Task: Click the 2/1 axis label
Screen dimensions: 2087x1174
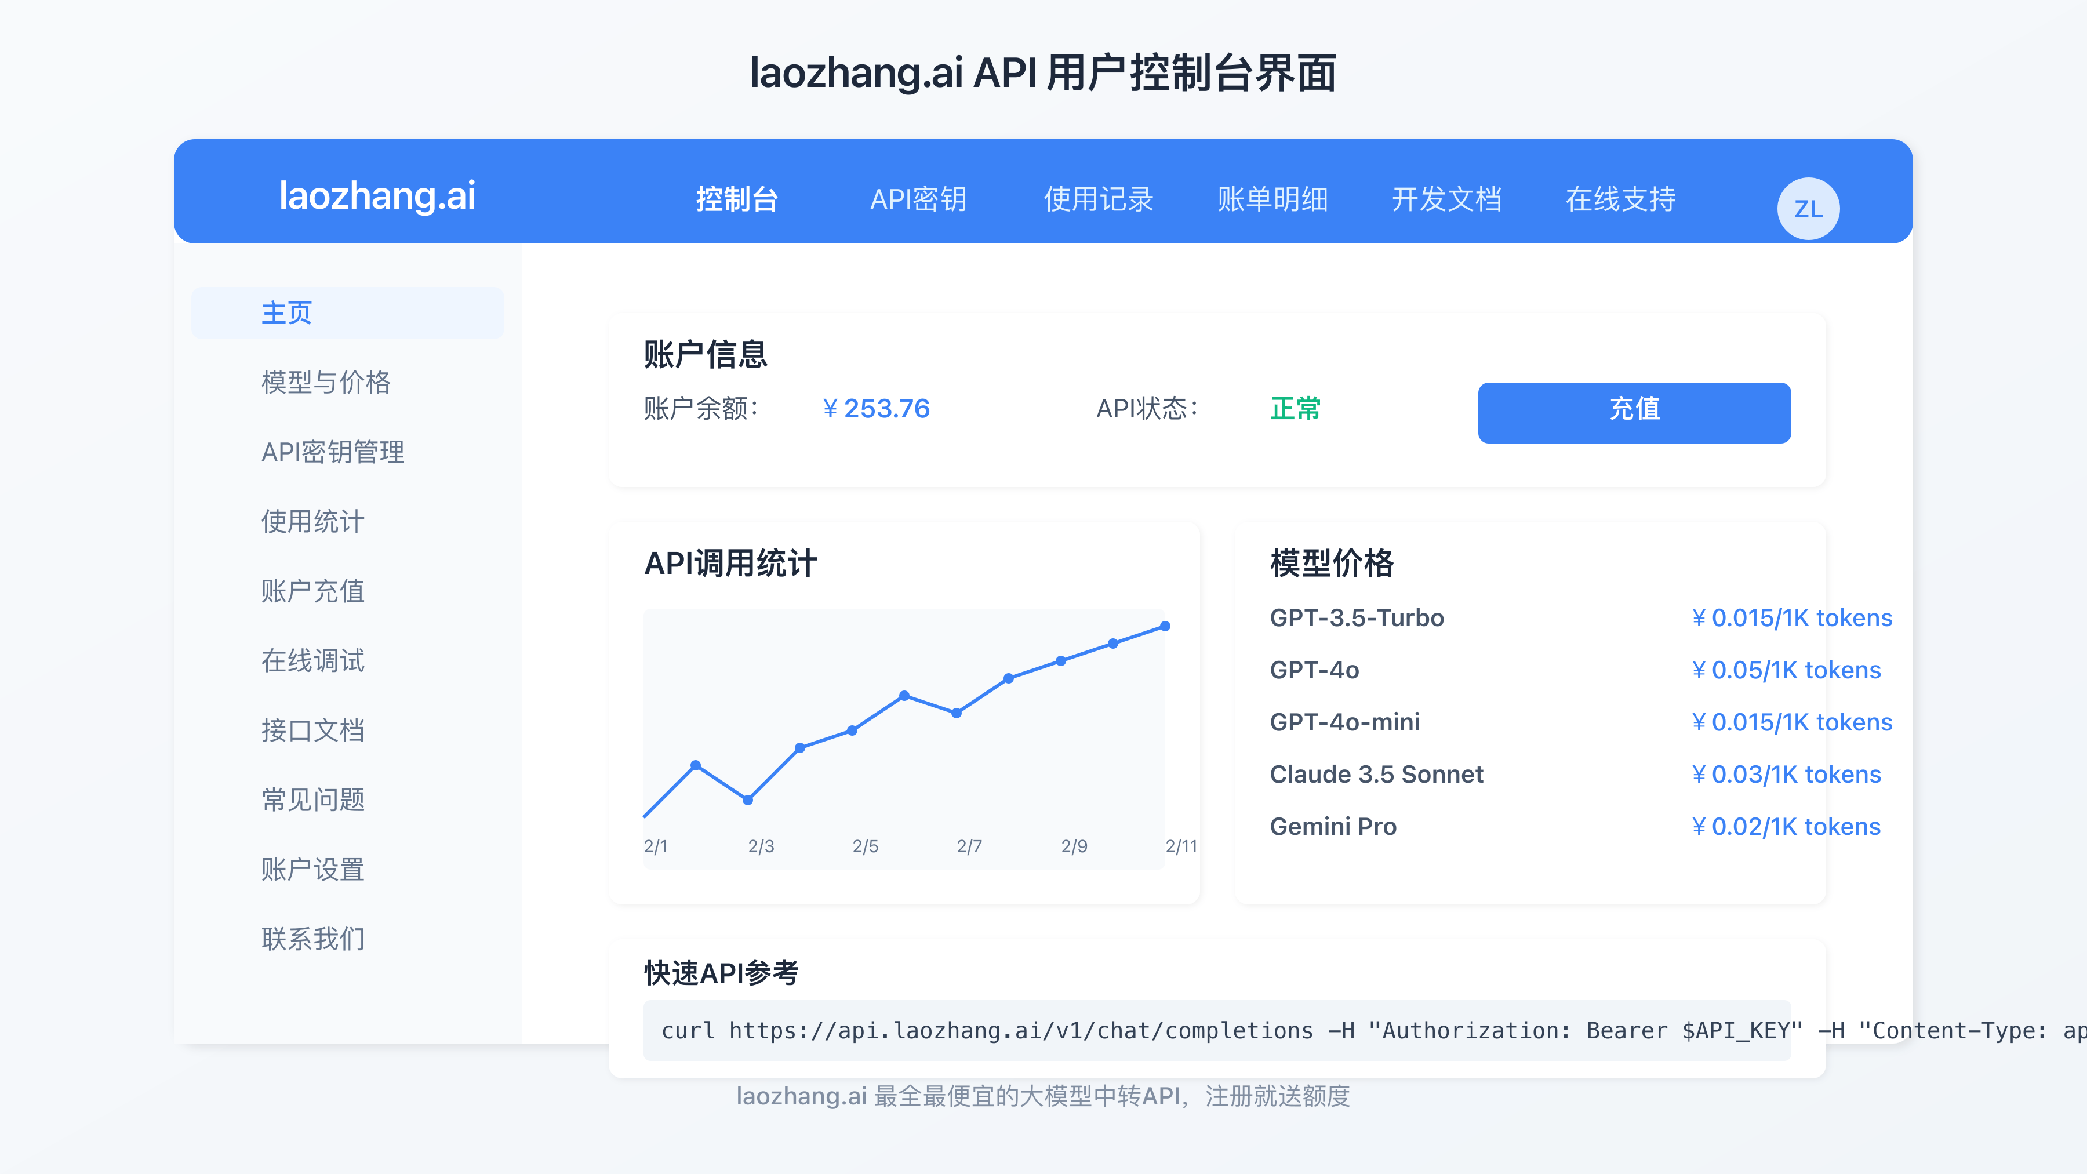Action: coord(656,846)
